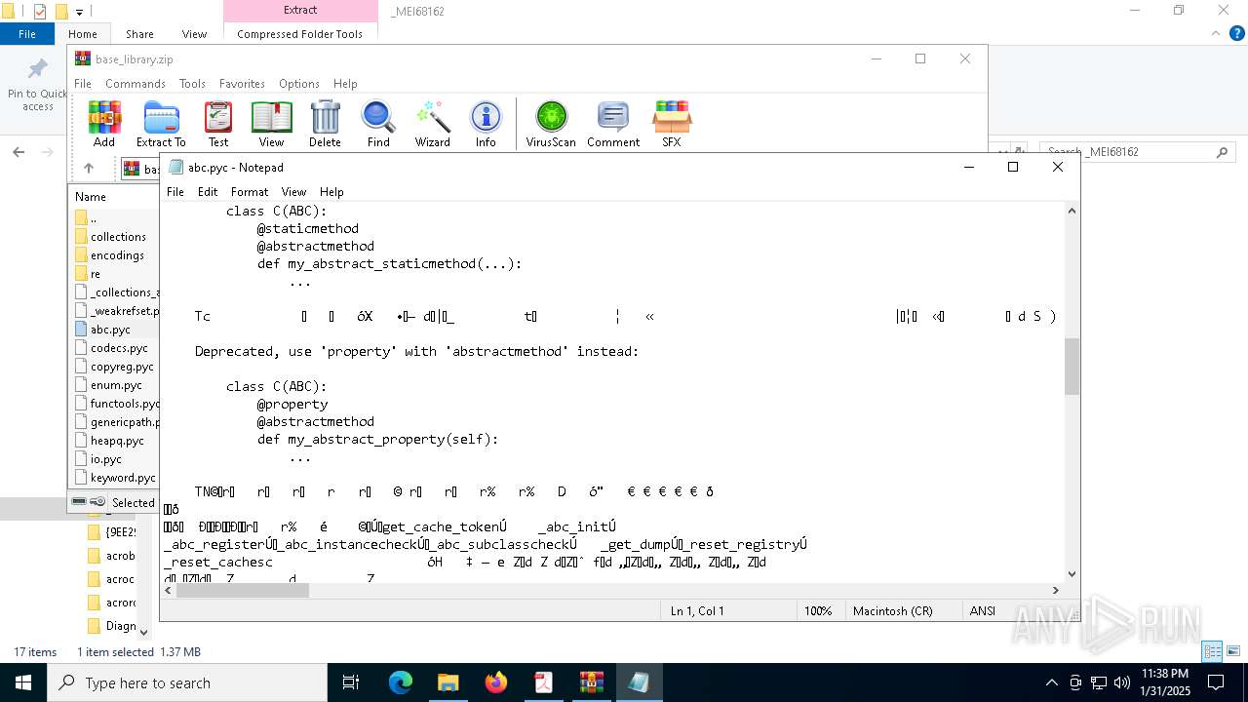Select the collections folder in WinRAR
The width and height of the screenshot is (1248, 702).
point(116,237)
